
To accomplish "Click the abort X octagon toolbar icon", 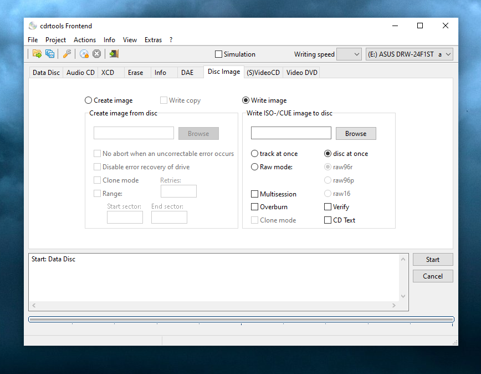I will coord(96,54).
